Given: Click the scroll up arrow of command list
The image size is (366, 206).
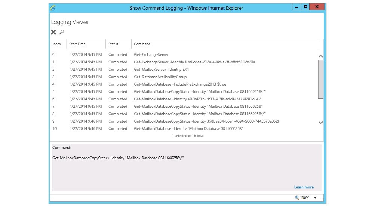Looking at the screenshot, I should (x=321, y=56).
